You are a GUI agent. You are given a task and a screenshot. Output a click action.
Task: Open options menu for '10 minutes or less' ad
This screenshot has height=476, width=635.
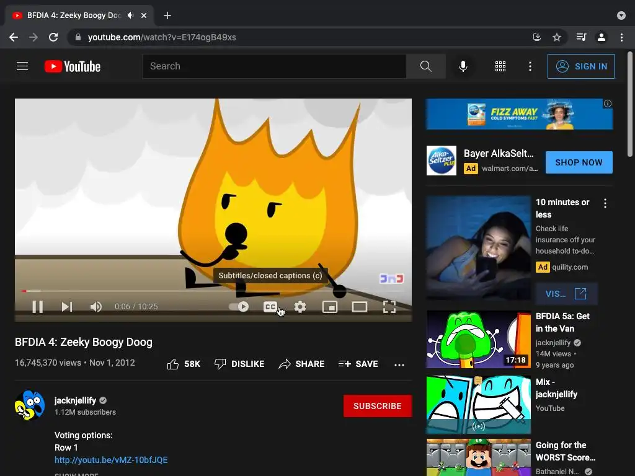pos(605,203)
